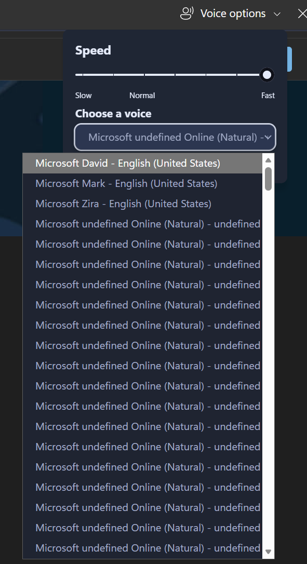Open the Choose a voice combo box
Screen dimensions: 307x564
[175, 137]
